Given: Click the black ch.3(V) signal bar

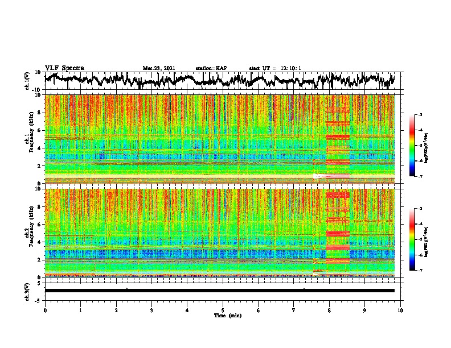Looking at the screenshot, I should click(x=220, y=291).
